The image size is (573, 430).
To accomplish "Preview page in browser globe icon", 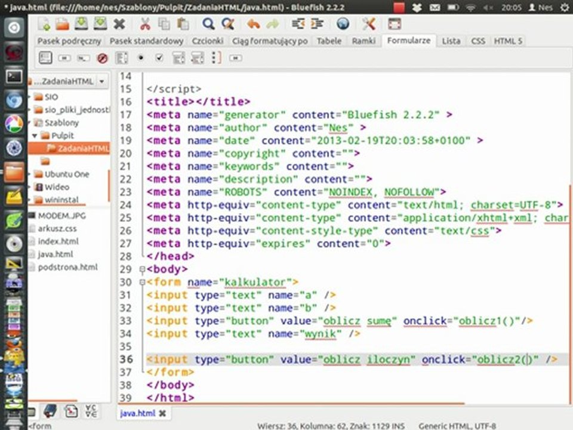I will [343, 24].
